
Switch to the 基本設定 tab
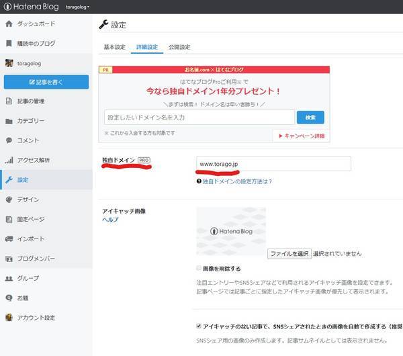tap(115, 47)
